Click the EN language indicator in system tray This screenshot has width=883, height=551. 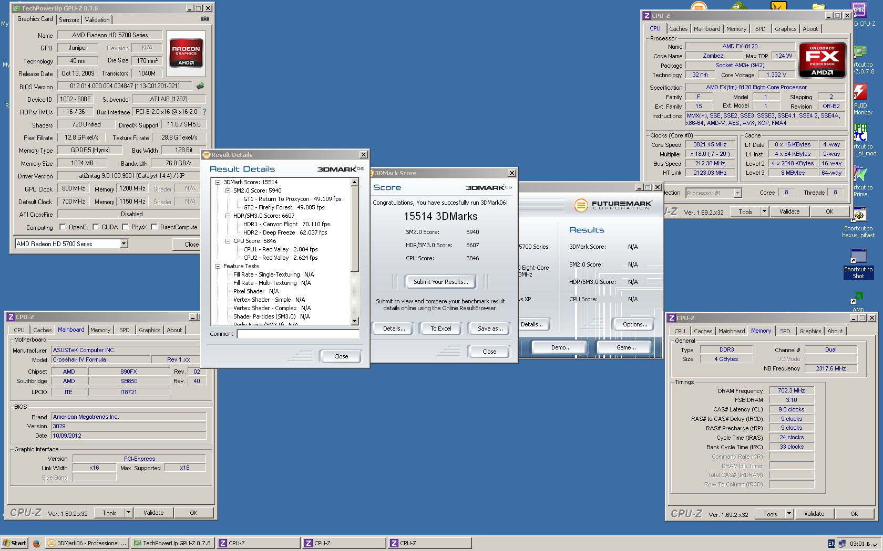[831, 544]
